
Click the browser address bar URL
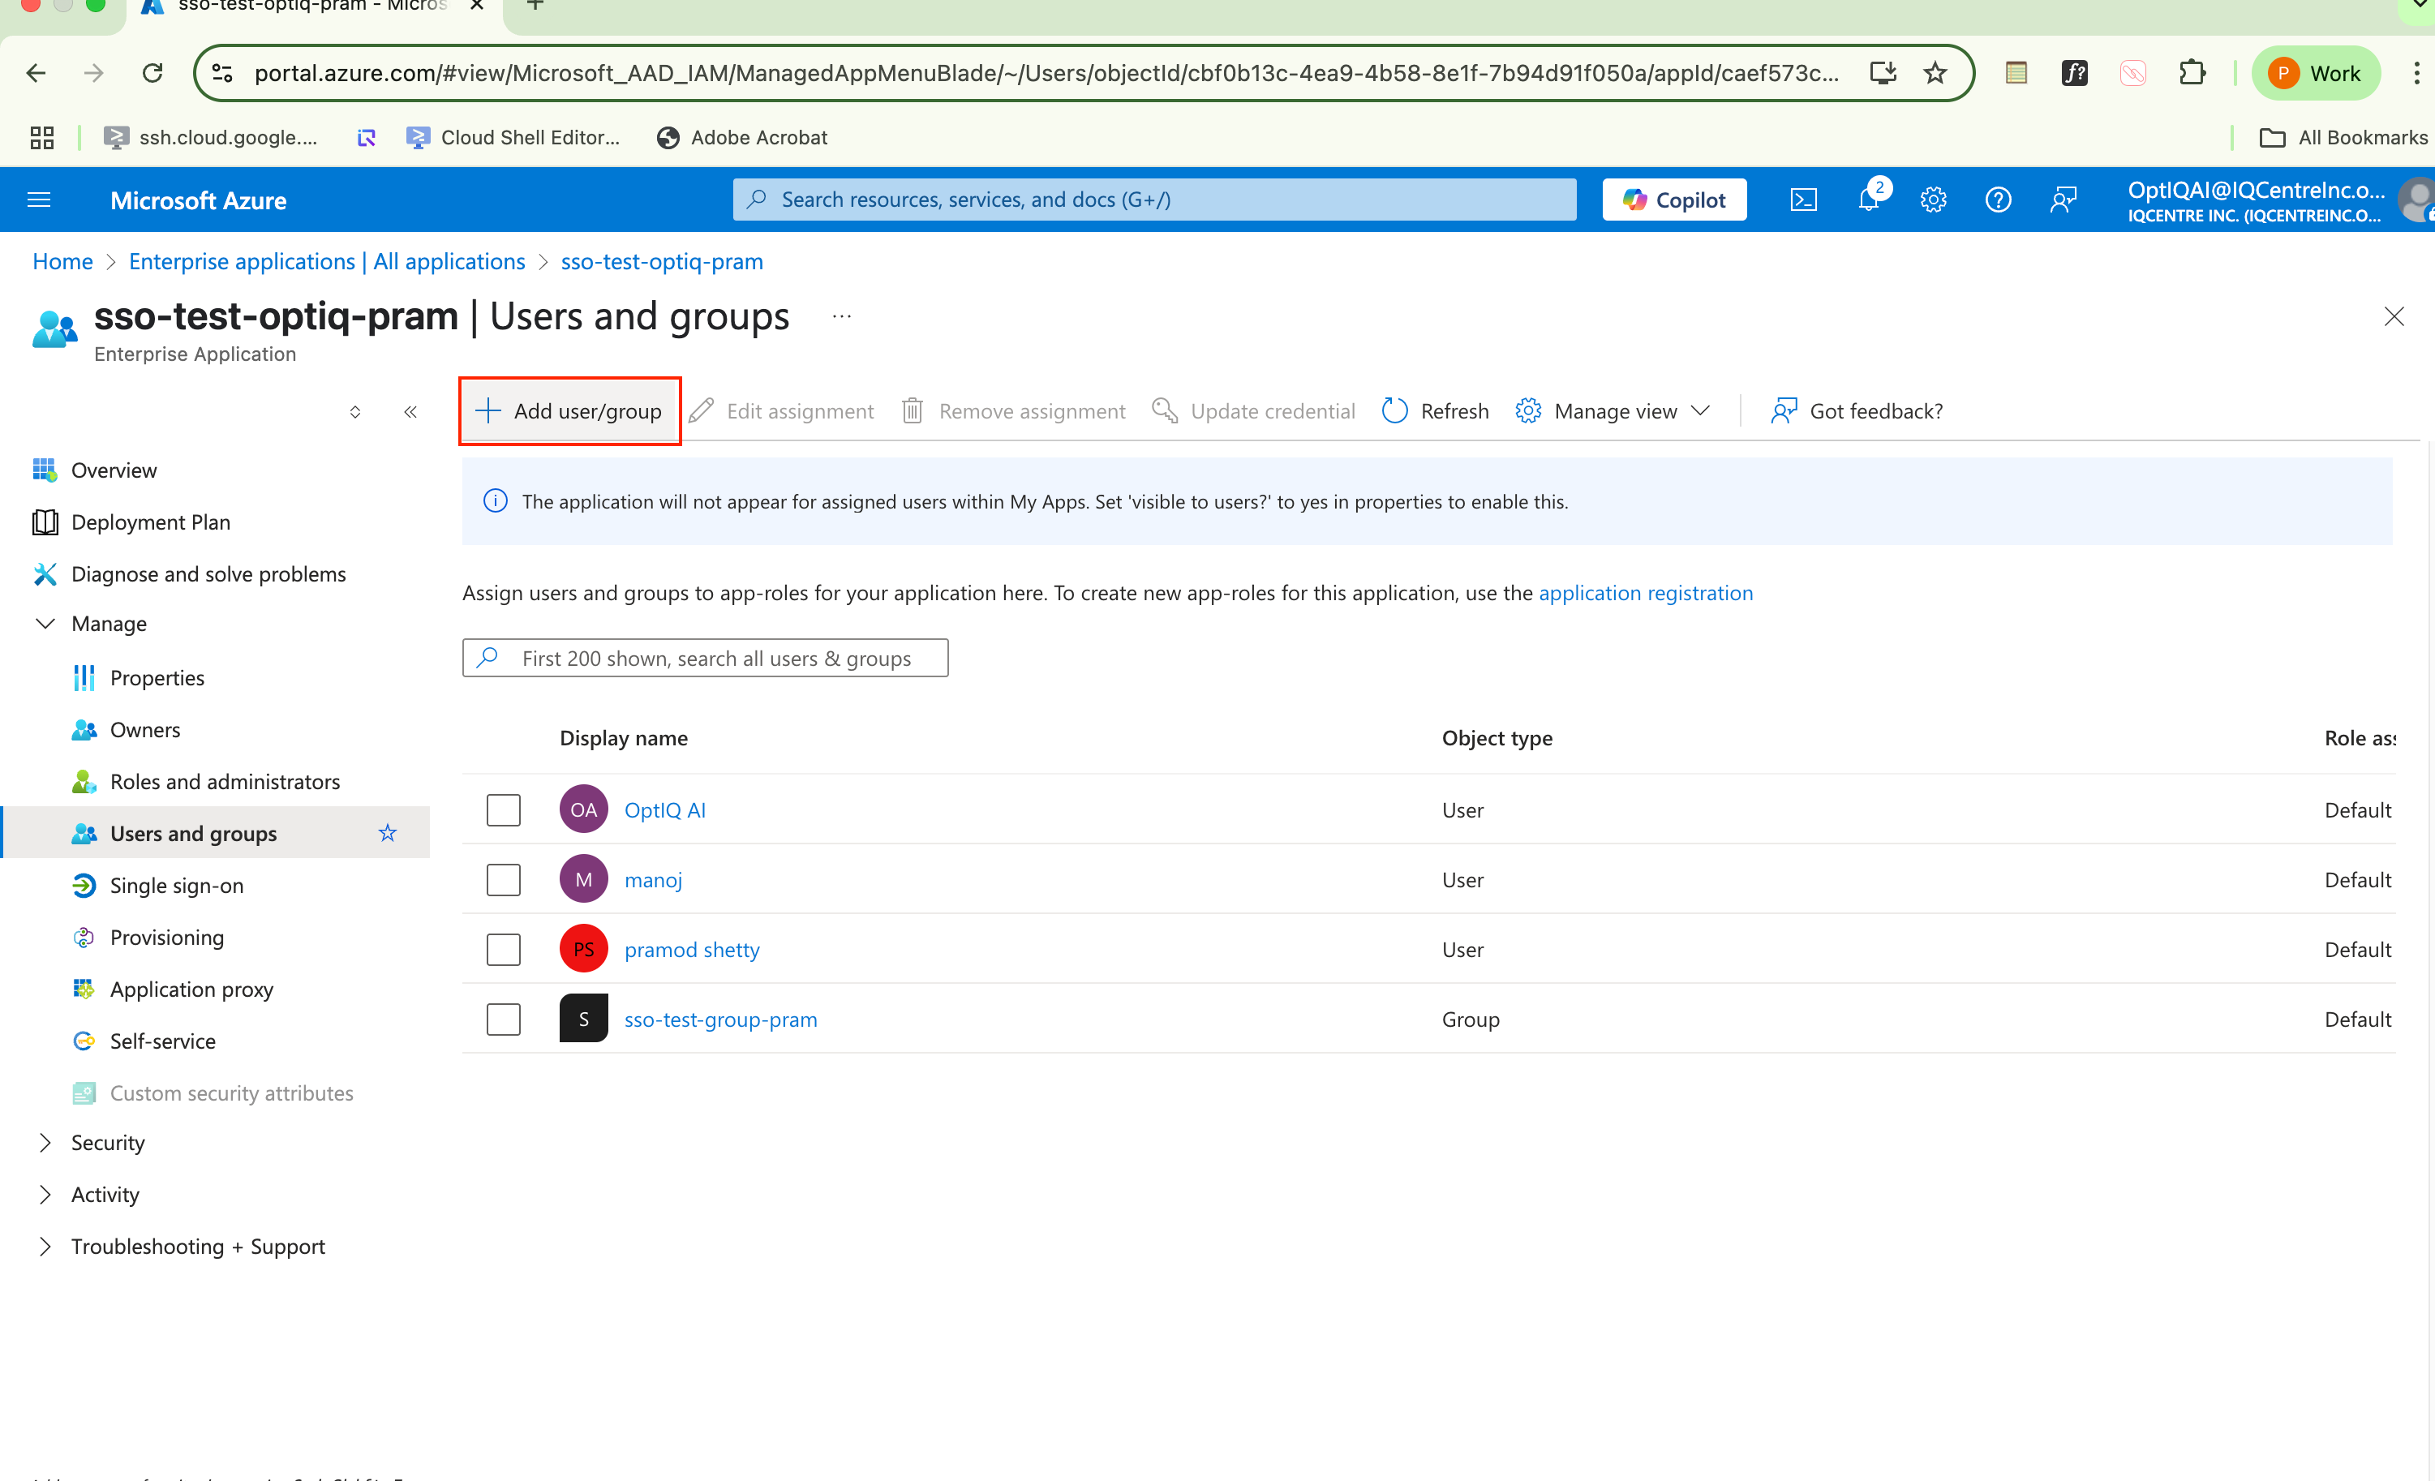tap(1046, 73)
